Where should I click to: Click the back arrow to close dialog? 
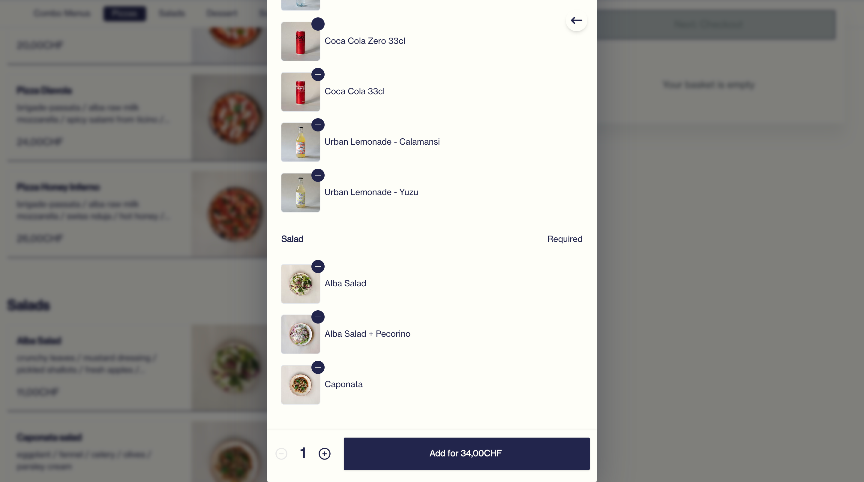point(576,20)
